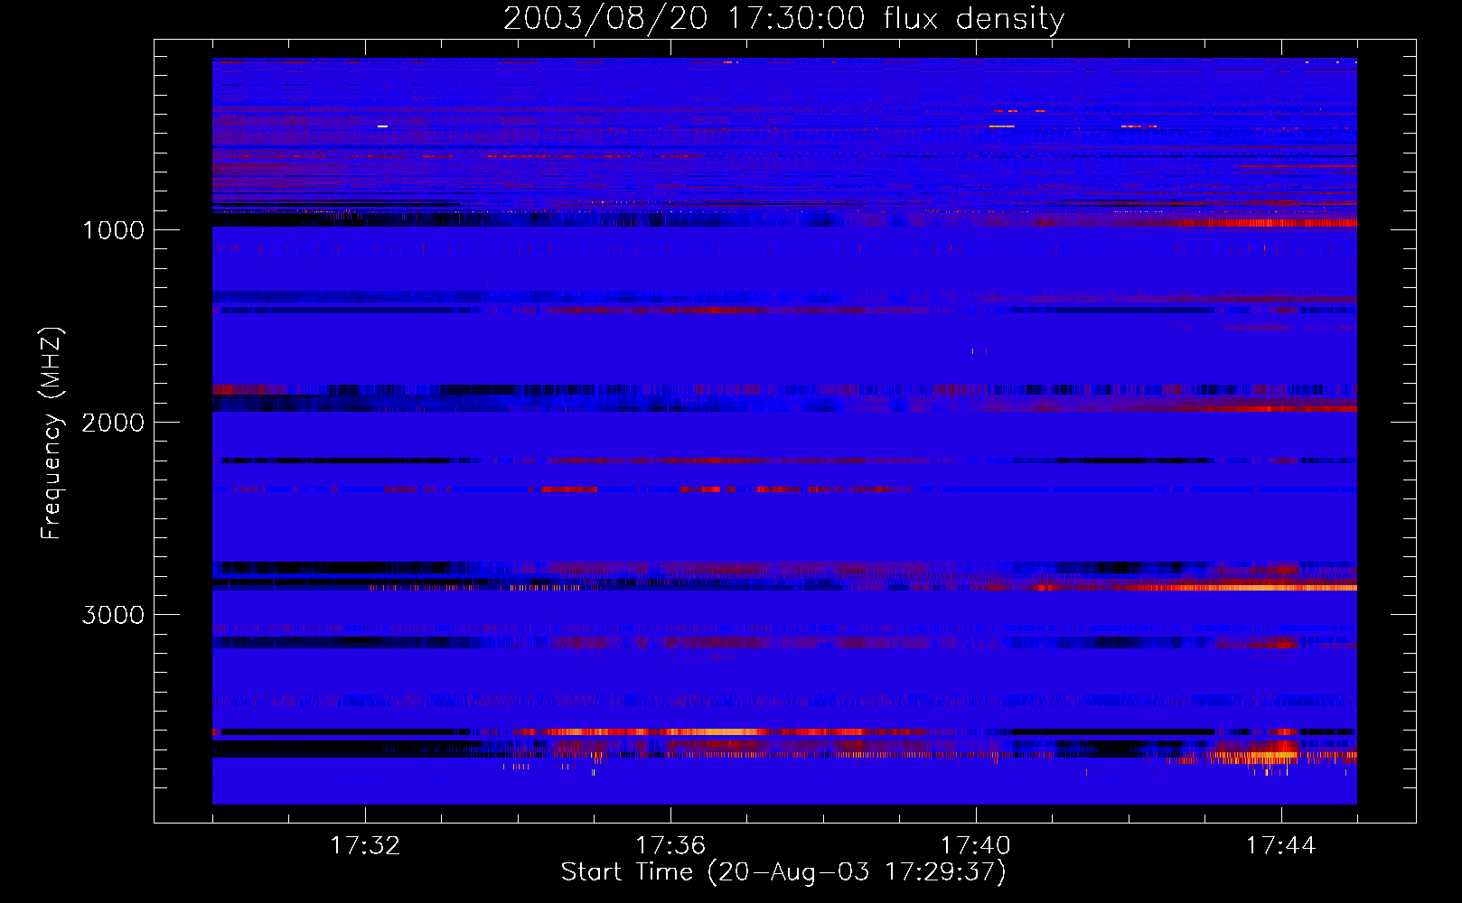Click the "17:36" time tick label
This screenshot has height=903, width=1462.
click(x=670, y=846)
